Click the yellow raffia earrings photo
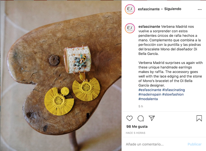The height and width of the screenshot is (151, 206). pyautogui.click(x=61, y=76)
